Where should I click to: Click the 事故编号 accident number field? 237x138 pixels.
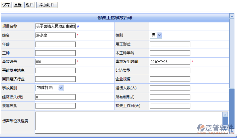coord(56,62)
